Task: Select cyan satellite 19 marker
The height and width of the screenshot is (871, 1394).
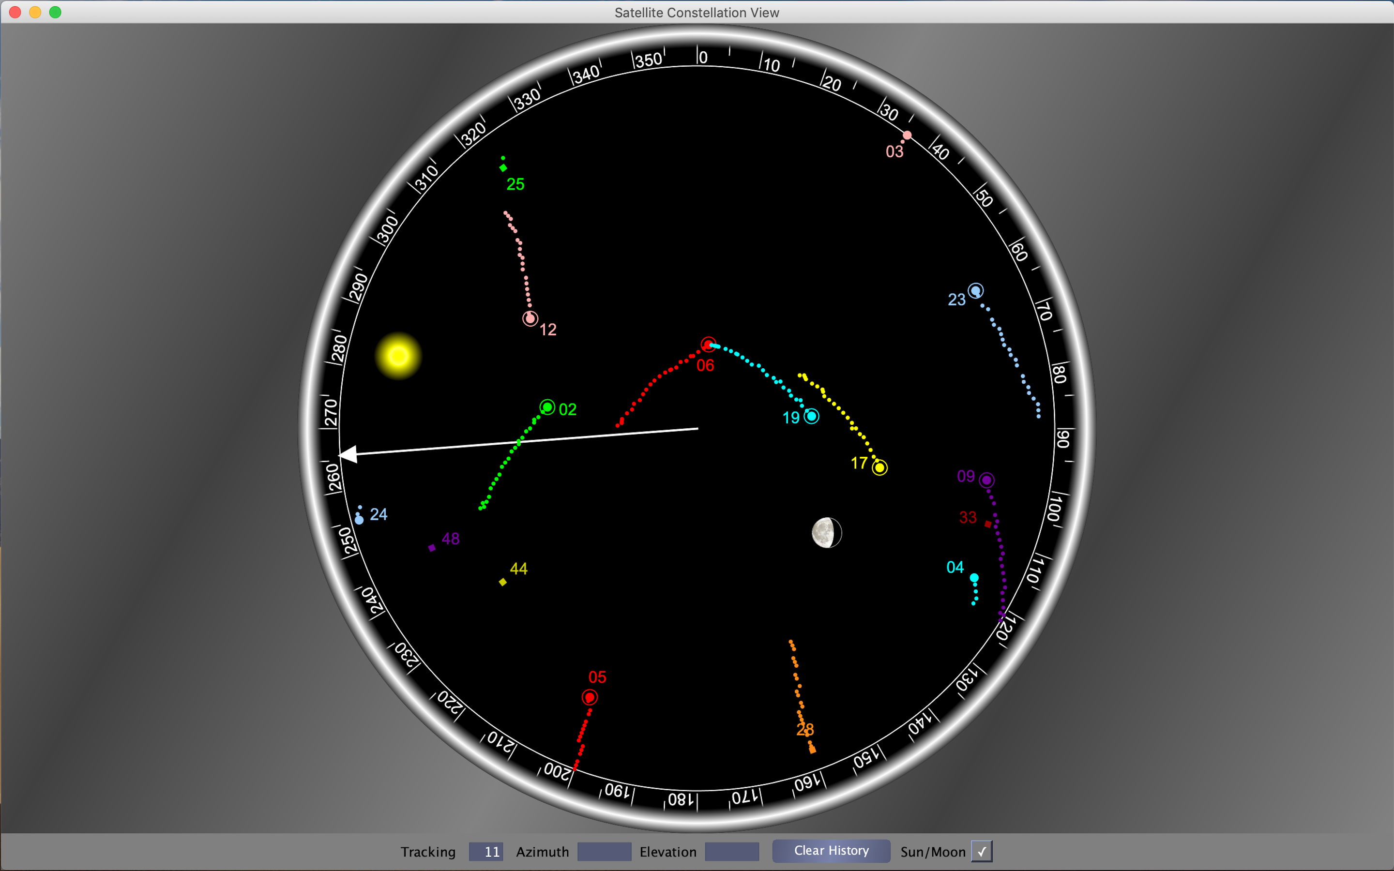Action: click(812, 416)
